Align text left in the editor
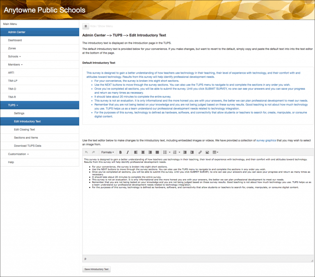The width and height of the screenshot is (315, 277). [x=136, y=152]
